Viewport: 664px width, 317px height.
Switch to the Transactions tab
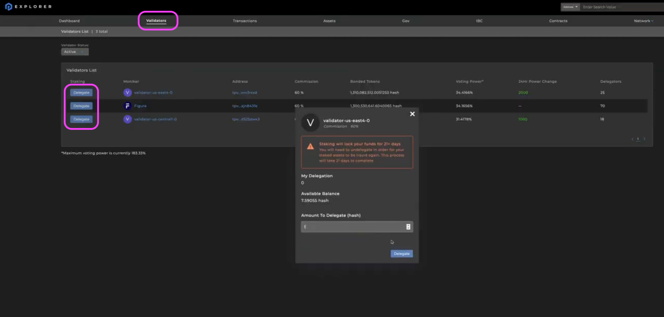coord(245,21)
